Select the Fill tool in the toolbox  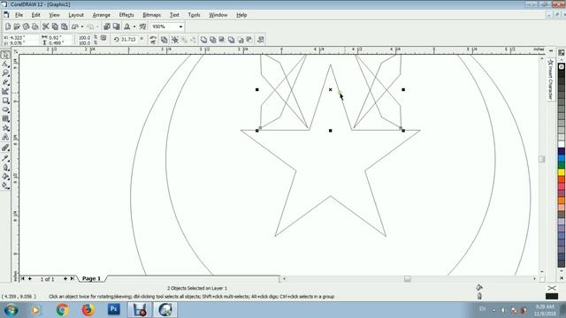point(5,177)
